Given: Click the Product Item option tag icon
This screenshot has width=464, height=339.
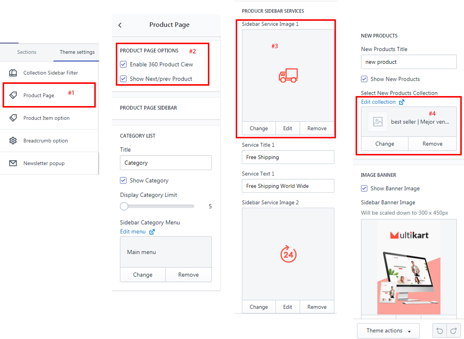Looking at the screenshot, I should point(13,118).
